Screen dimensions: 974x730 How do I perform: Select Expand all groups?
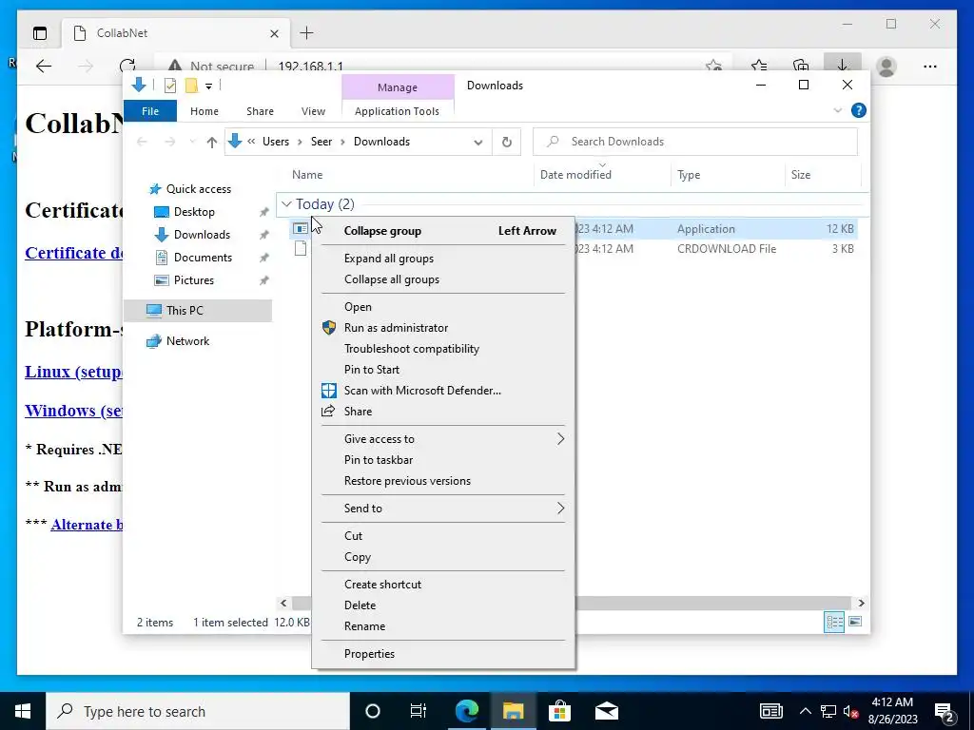389,259
